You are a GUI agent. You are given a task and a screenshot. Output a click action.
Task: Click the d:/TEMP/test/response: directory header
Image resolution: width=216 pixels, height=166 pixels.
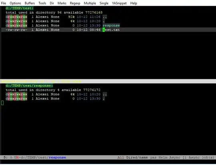coord(29,86)
